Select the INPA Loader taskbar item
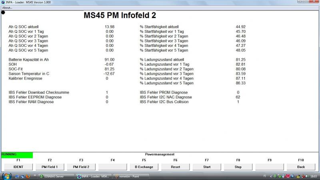Image resolution: width=320 pixels, height=180 pixels. (x=94, y=176)
